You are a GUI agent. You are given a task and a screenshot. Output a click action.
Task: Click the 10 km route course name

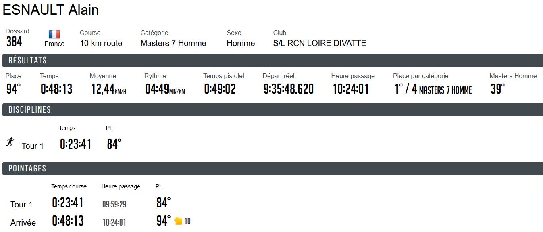pos(101,43)
